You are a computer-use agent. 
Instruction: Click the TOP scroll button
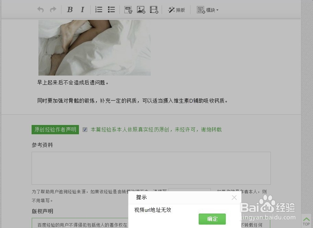click(x=306, y=221)
